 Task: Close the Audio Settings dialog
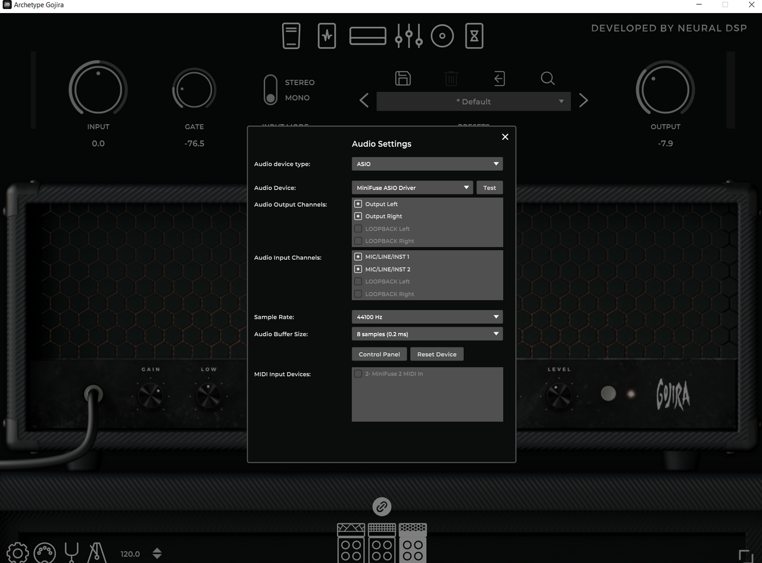tap(505, 137)
